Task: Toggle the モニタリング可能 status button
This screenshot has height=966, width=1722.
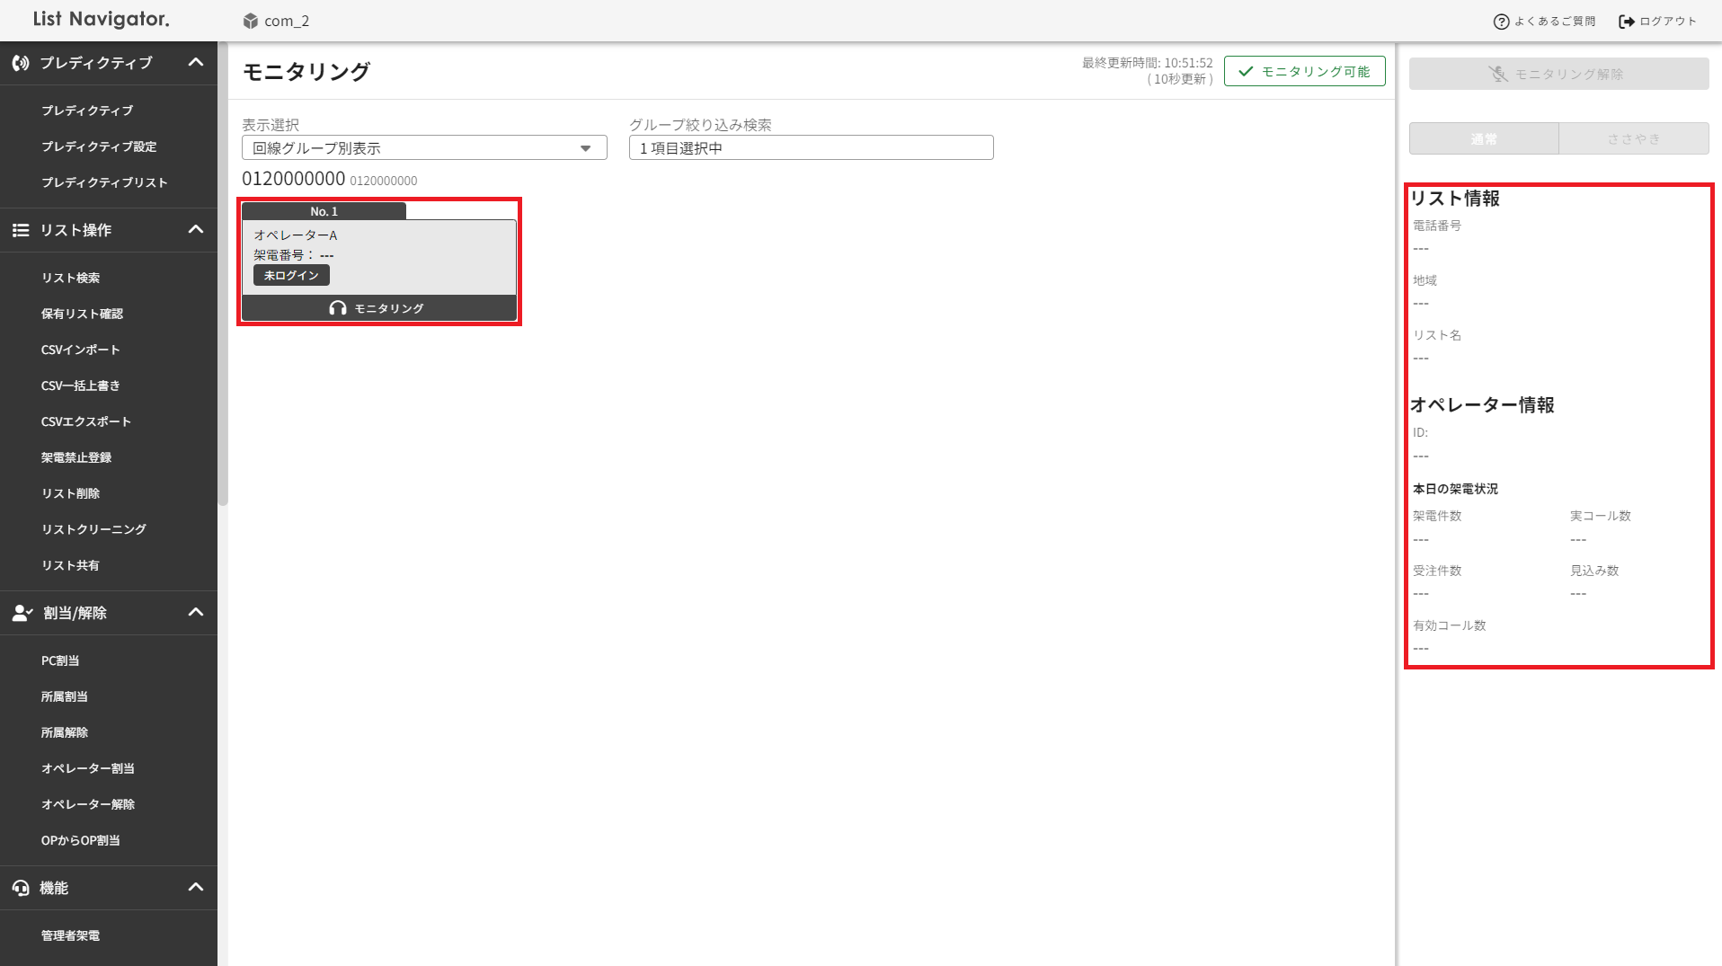Action: (1304, 72)
